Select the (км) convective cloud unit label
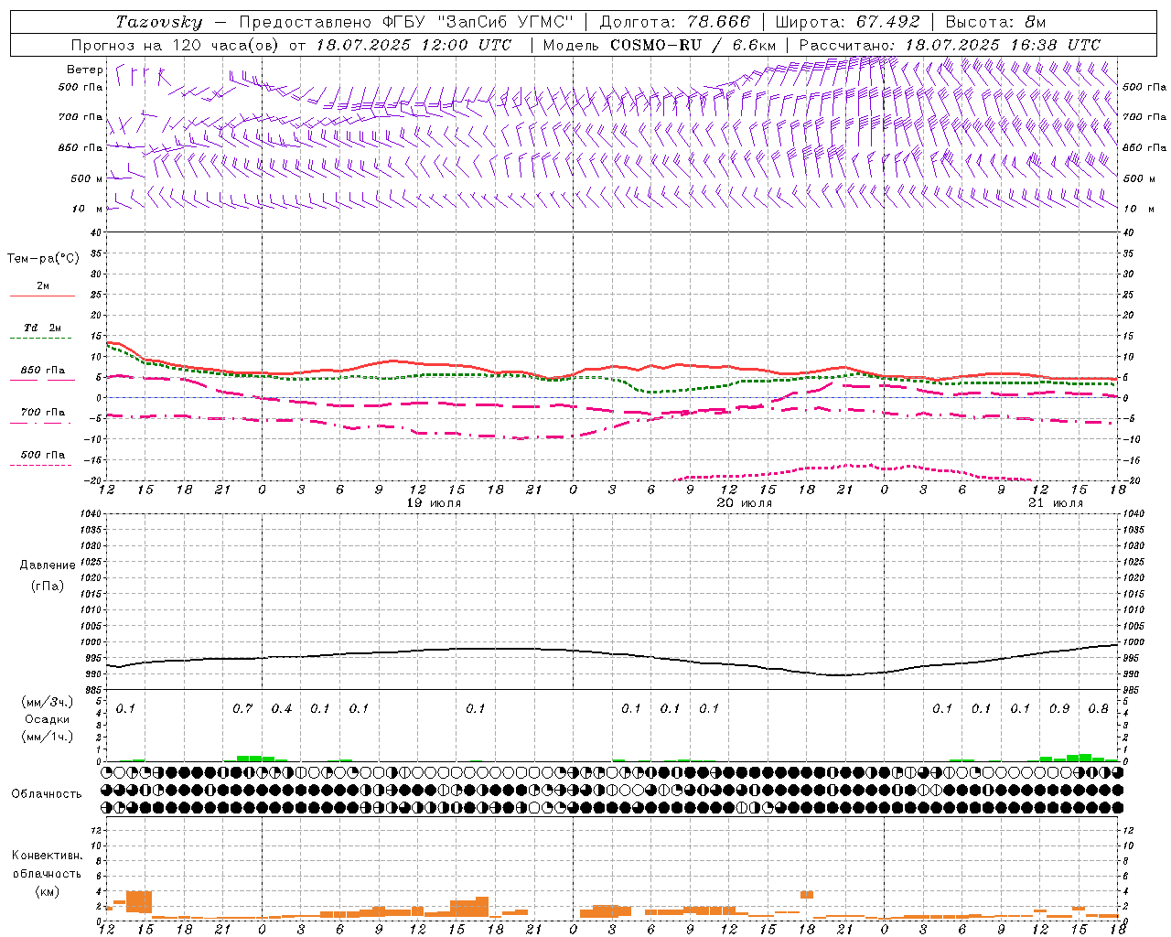The width and height of the screenshot is (1171, 937). 48,891
